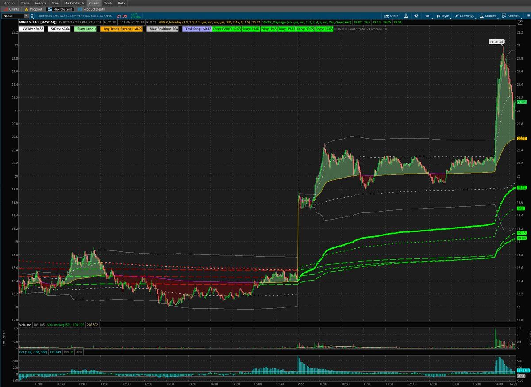Click the 21.09 last price in header
This screenshot has width=531, height=387.
(122, 16)
